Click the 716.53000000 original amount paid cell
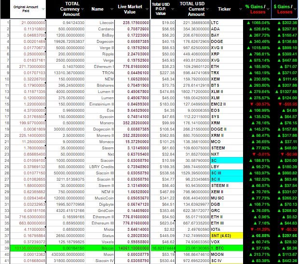The image size is (299, 264). [28, 217]
